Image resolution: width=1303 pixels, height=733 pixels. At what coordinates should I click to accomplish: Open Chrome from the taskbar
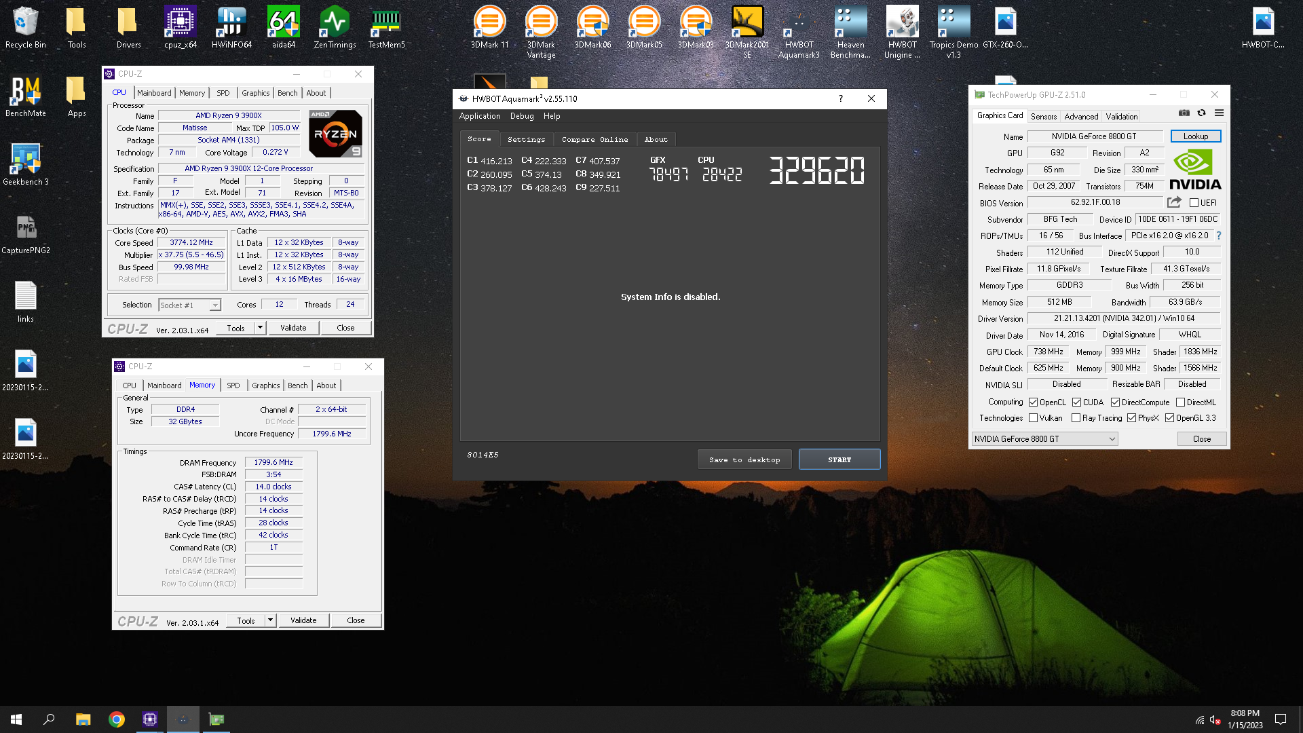pyautogui.click(x=116, y=719)
